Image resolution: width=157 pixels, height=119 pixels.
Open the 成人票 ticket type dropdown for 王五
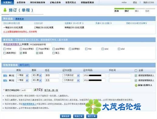coord(37,80)
